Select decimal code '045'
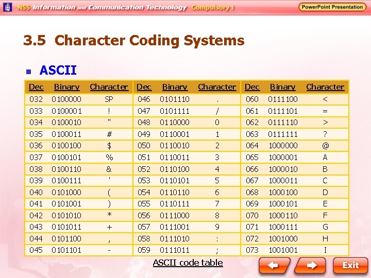The height and width of the screenshot is (278, 371). pos(36,250)
